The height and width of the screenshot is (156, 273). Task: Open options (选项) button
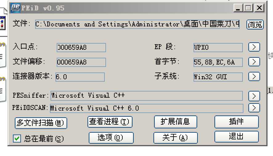[111, 138]
